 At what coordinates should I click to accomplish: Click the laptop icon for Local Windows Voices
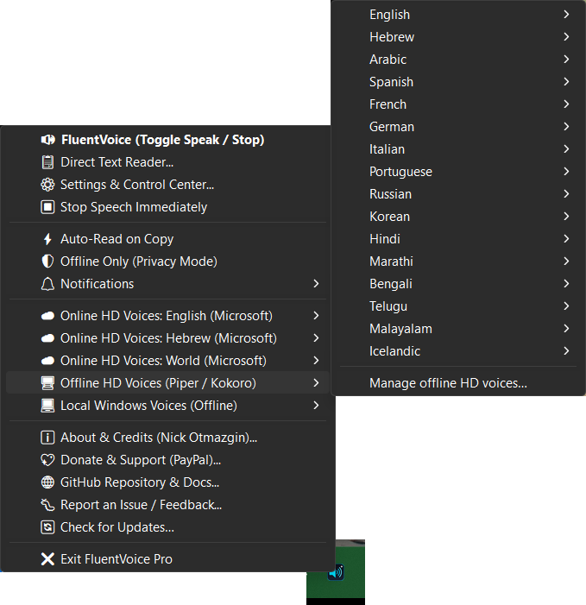point(47,406)
